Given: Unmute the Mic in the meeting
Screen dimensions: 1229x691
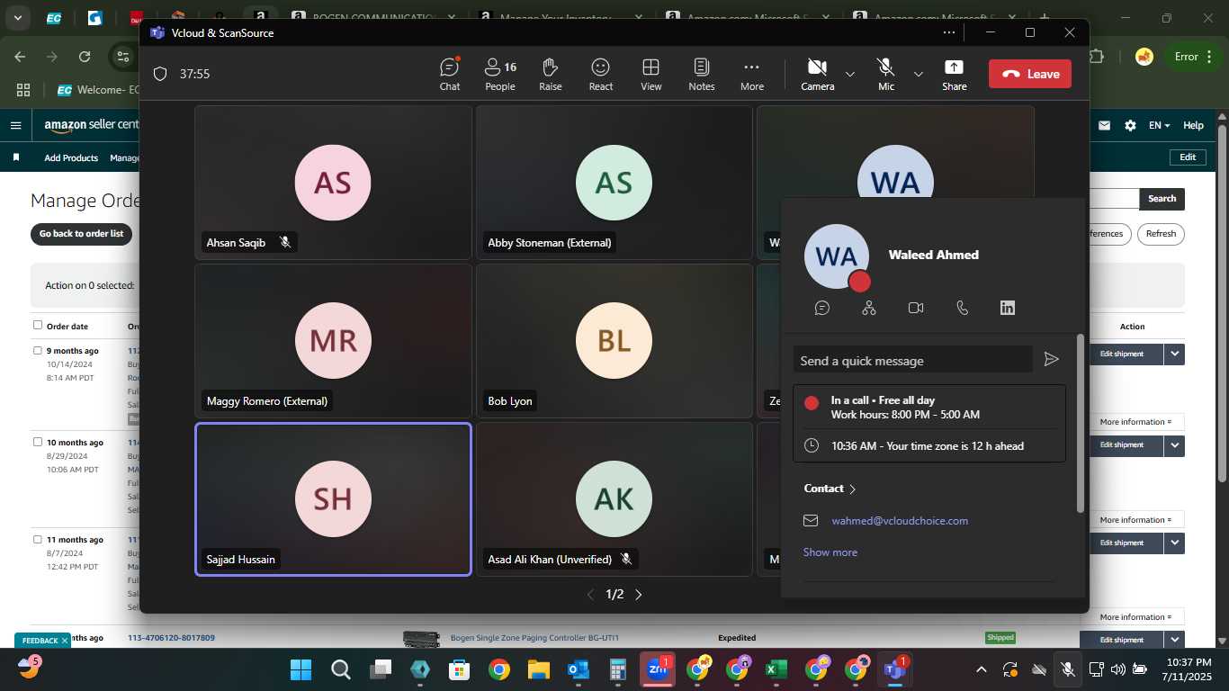Looking at the screenshot, I should pyautogui.click(x=886, y=74).
